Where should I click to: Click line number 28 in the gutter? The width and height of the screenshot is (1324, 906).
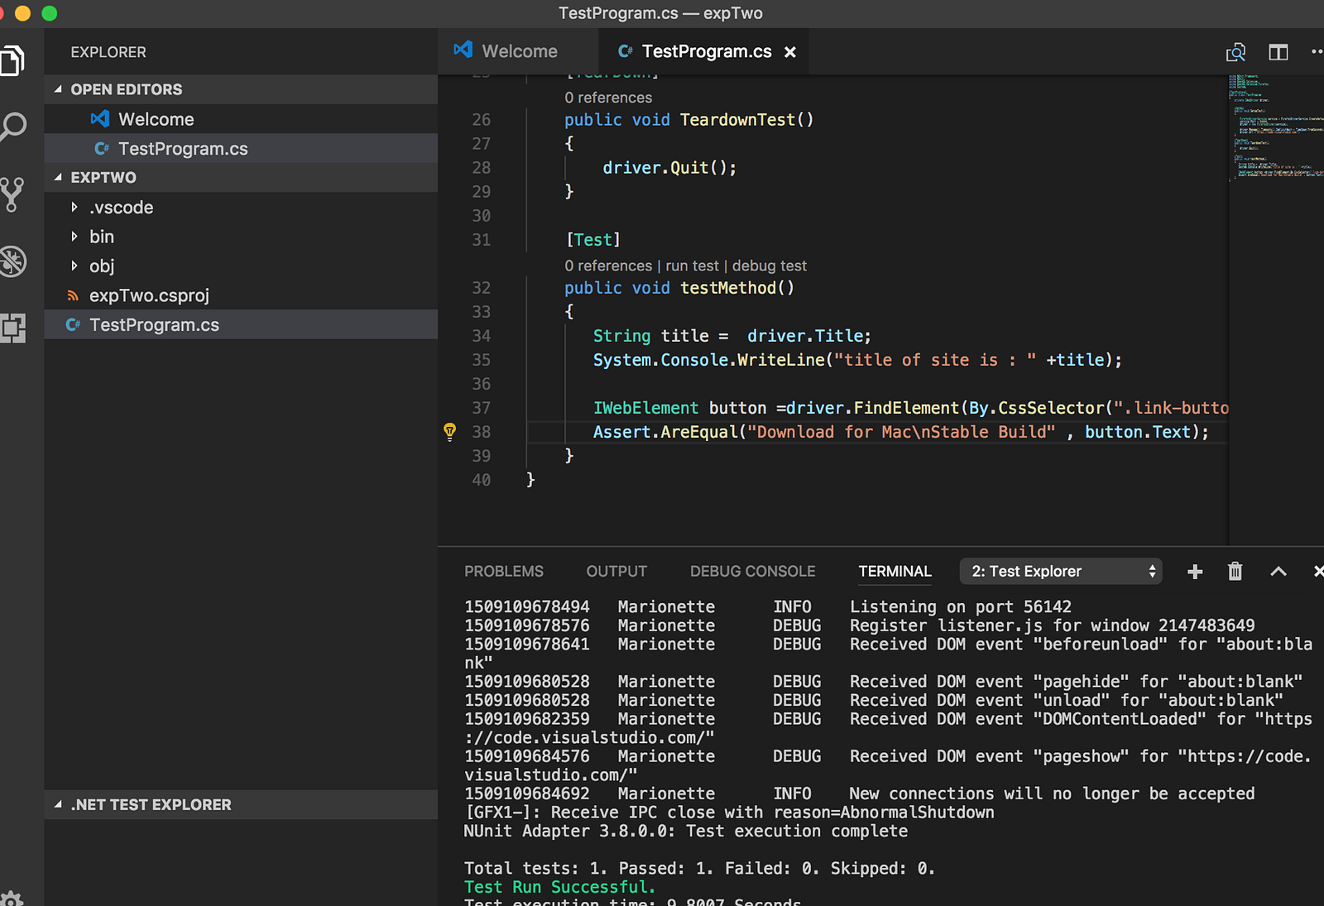(481, 168)
